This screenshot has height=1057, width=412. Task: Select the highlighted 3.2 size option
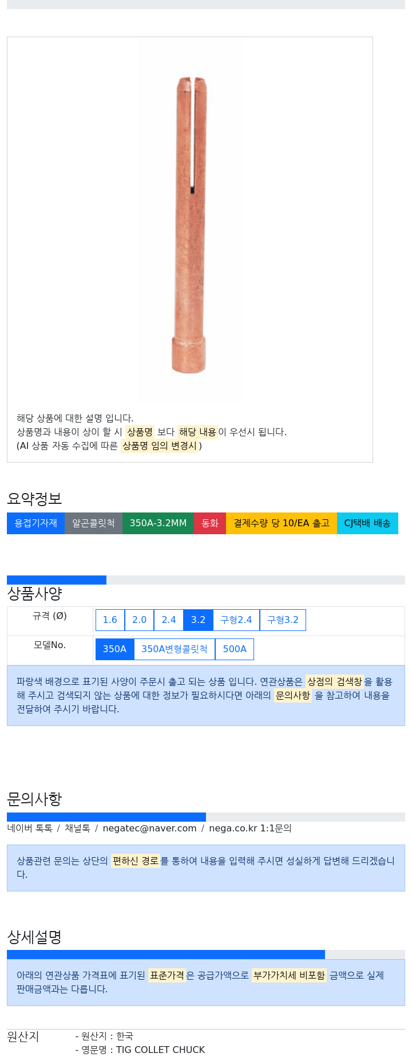pos(198,620)
